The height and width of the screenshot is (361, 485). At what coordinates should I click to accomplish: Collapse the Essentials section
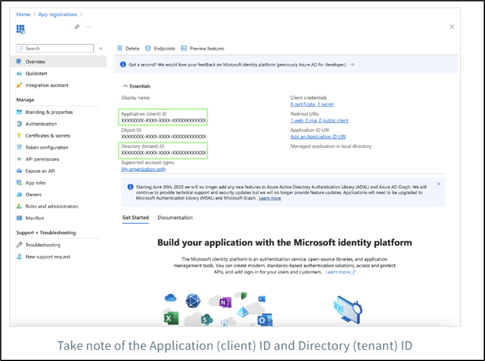(x=137, y=86)
